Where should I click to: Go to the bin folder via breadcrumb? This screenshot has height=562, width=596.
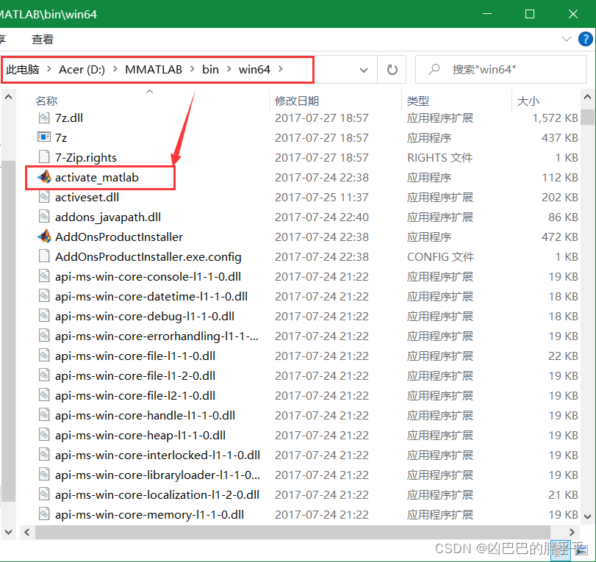(x=210, y=69)
